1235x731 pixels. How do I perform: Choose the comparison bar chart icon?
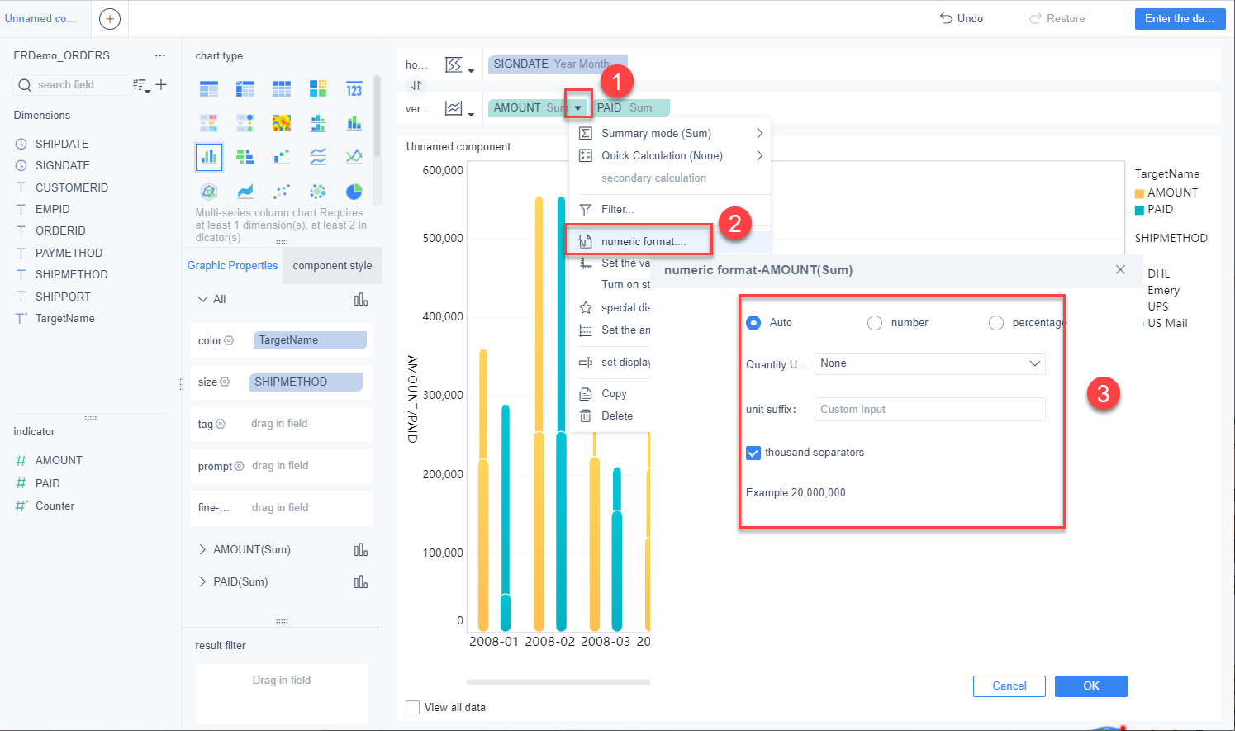tap(245, 156)
